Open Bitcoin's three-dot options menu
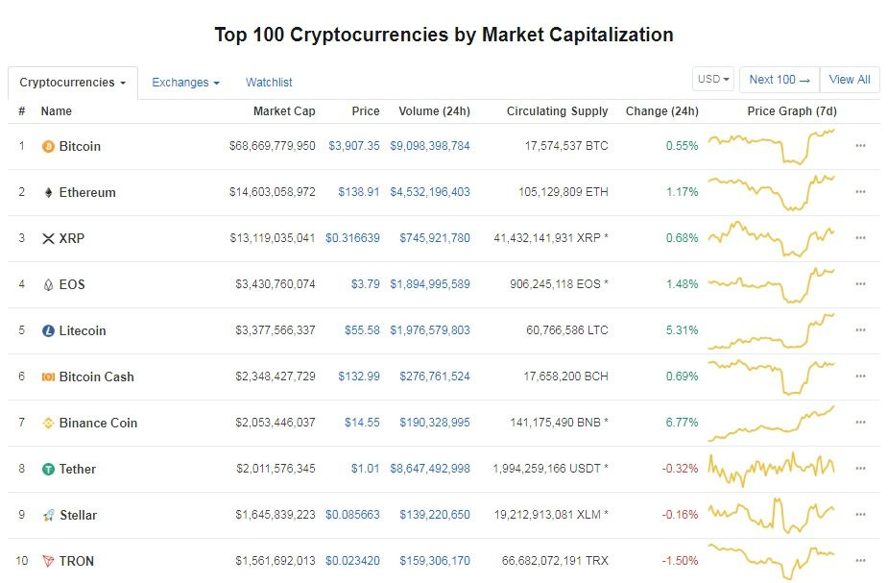888x583 pixels. [x=860, y=146]
